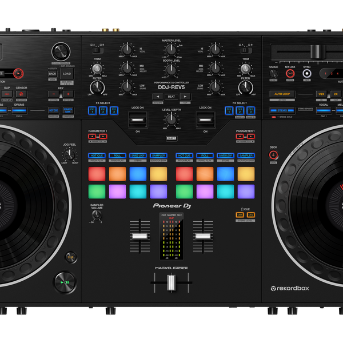Toggle headphone CUE CH1 button

coord(240,215)
